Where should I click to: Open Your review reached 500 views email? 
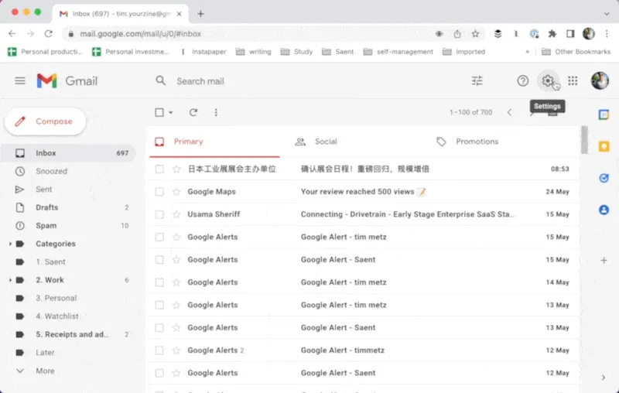point(363,192)
